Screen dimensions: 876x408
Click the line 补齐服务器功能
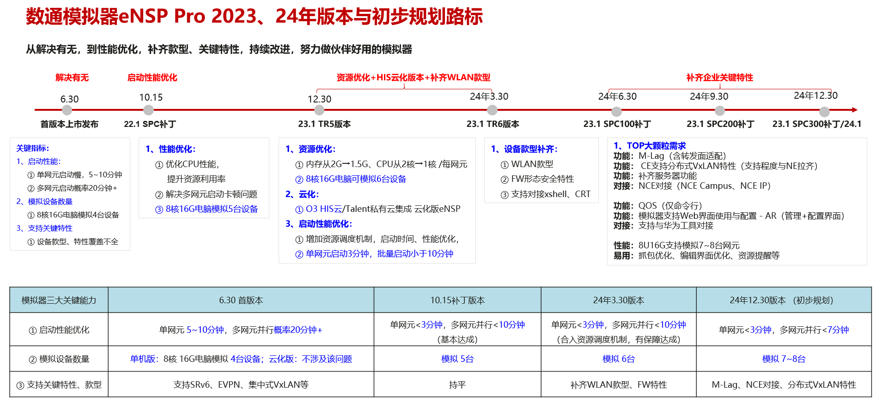tap(655, 176)
